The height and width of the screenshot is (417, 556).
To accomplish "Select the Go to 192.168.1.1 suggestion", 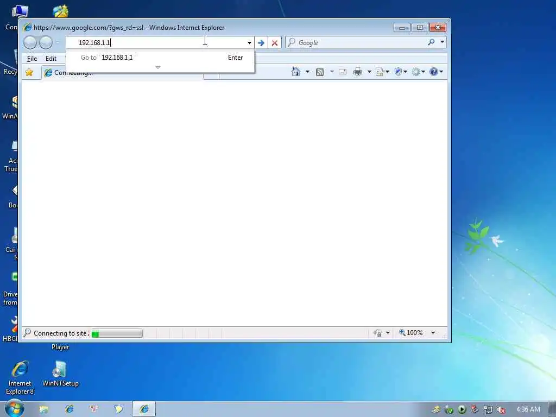I will tap(160, 58).
